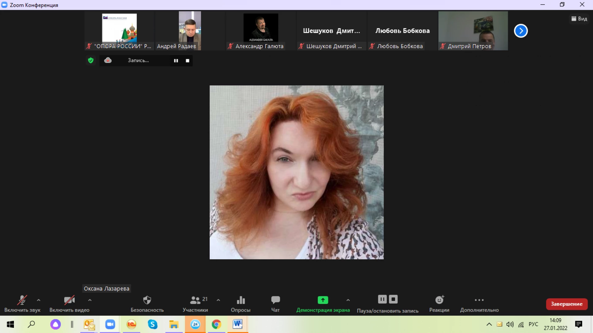Open Outlook mail icon in taskbar
The image size is (593, 333).
click(89, 324)
